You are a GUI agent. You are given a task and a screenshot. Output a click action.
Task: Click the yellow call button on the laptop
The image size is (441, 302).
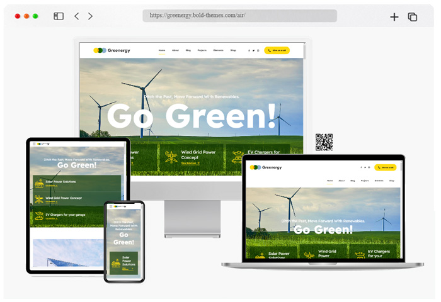[386, 167]
